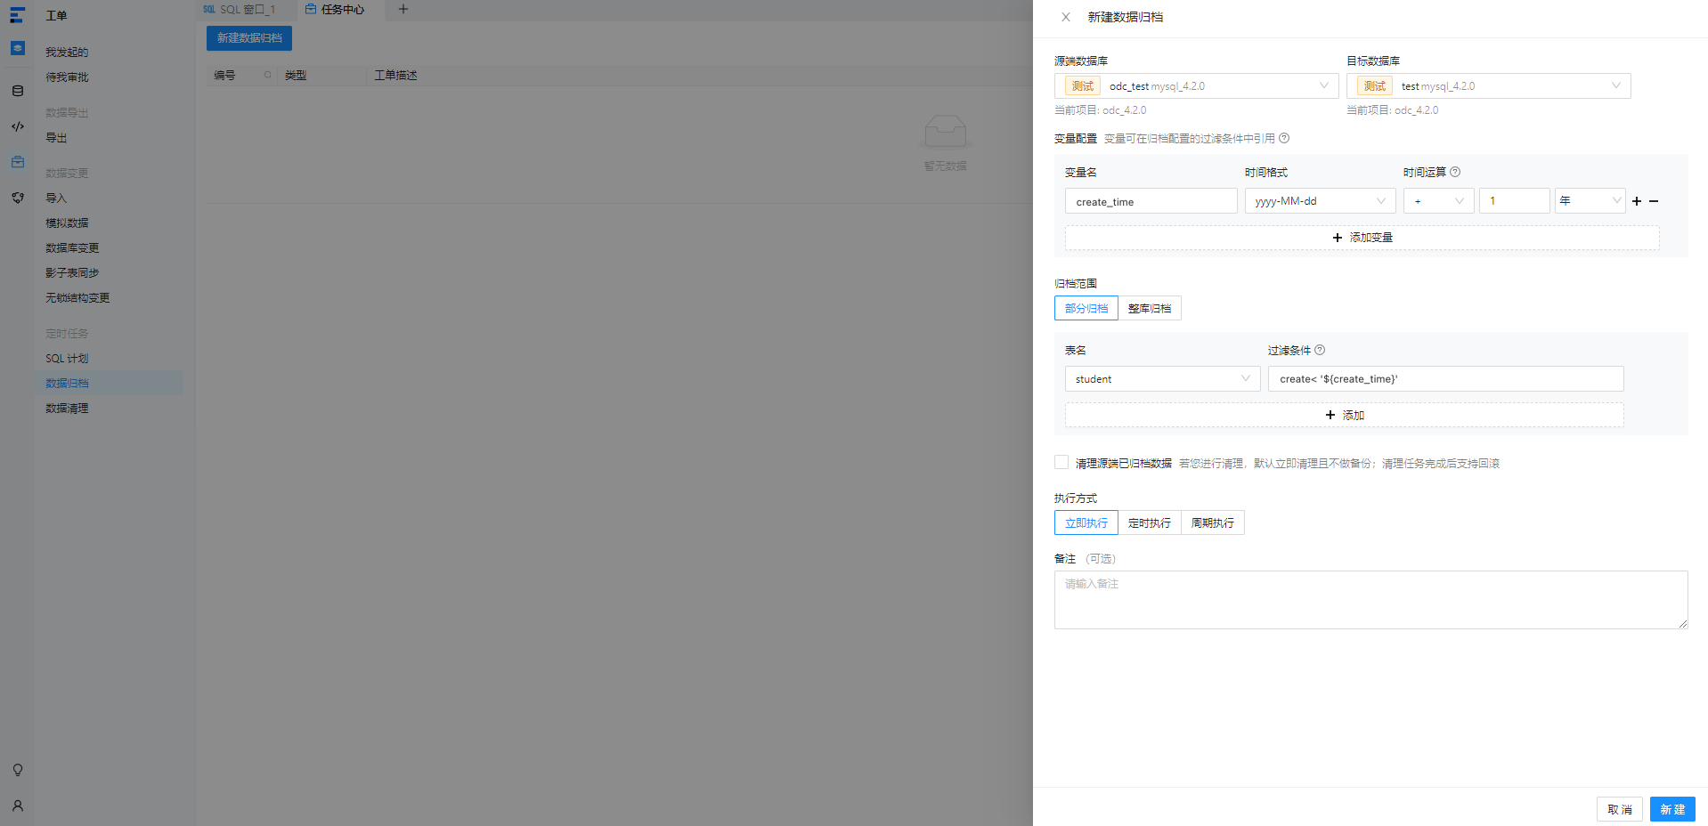The width and height of the screenshot is (1708, 826).
Task: Expand the yyyy-MM-dd time format dropdown
Action: coord(1320,201)
